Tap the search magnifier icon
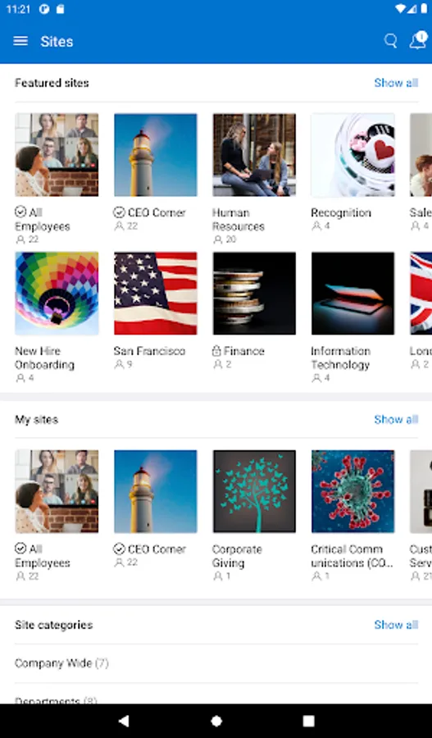Viewport: 432px width, 738px height. [390, 41]
